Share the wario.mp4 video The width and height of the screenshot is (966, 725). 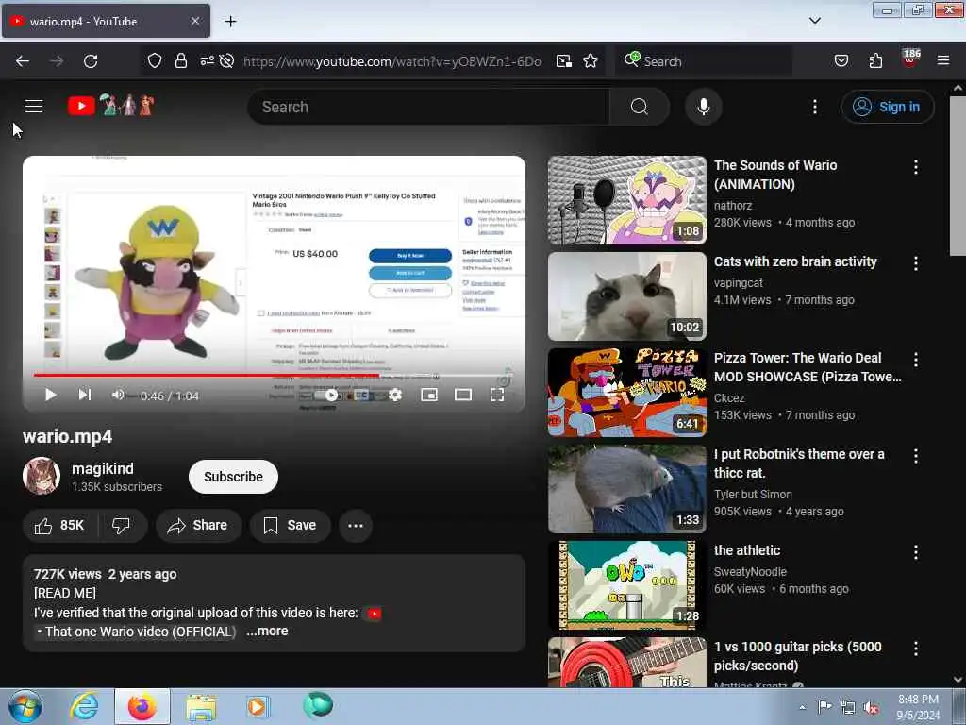[x=198, y=525]
